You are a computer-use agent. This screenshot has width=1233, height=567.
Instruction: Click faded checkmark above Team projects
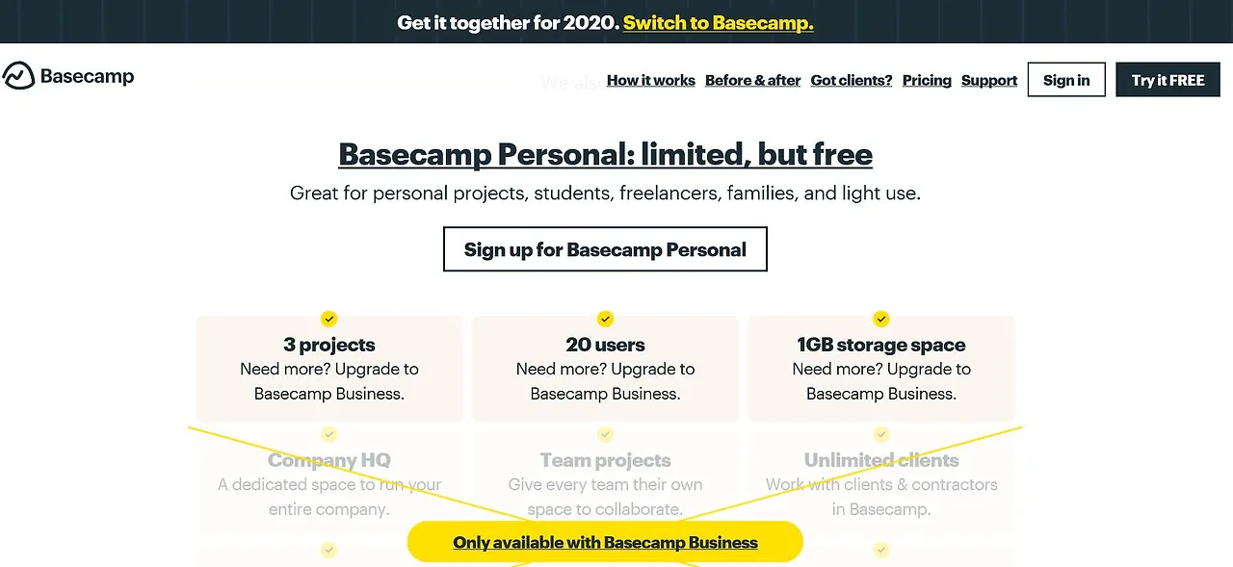(605, 434)
